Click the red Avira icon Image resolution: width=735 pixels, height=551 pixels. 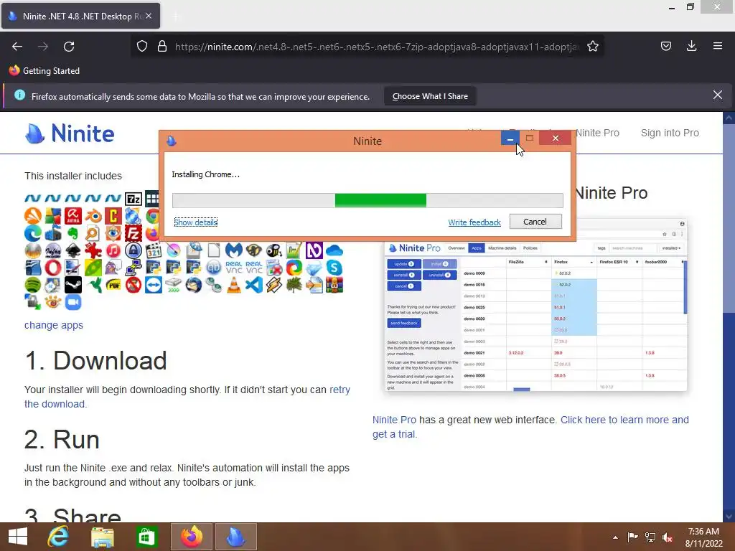click(73, 216)
